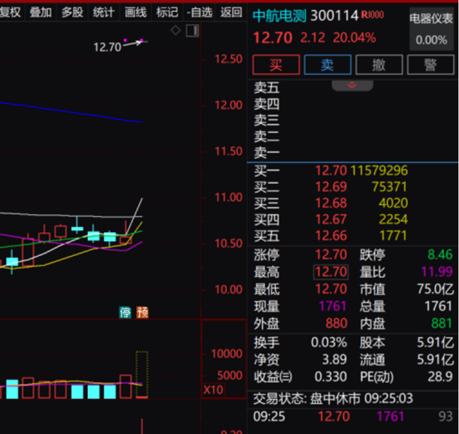Open the 复权 adjustment menu
Image resolution: width=459 pixels, height=434 pixels.
11,11
